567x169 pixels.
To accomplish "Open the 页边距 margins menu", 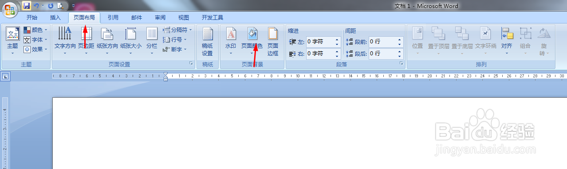I will click(86, 41).
